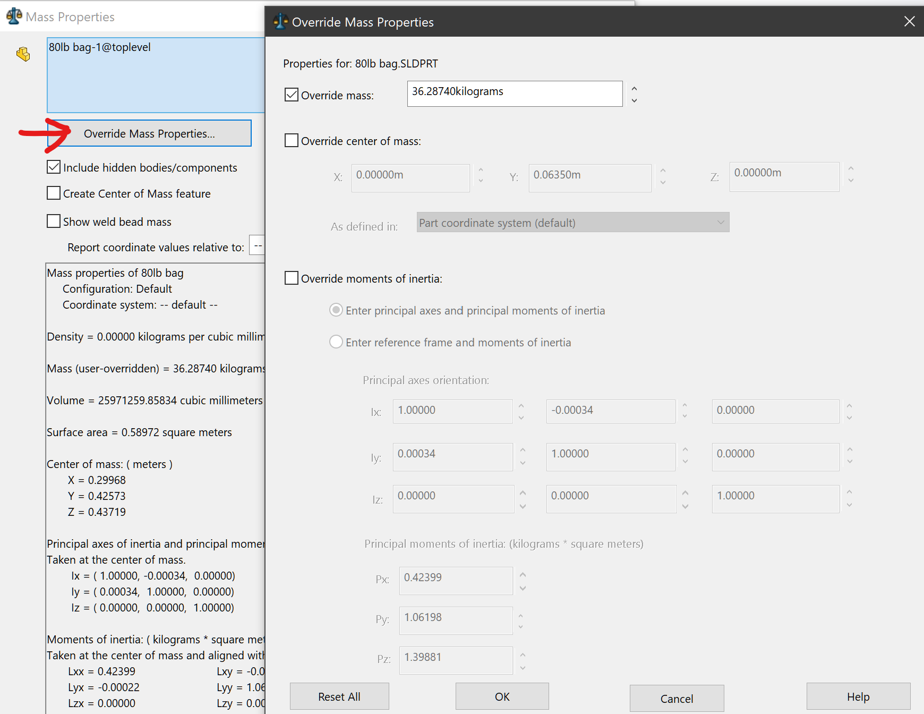Click the Pz principal moment field
Screen dimensions: 924x714
point(456,660)
